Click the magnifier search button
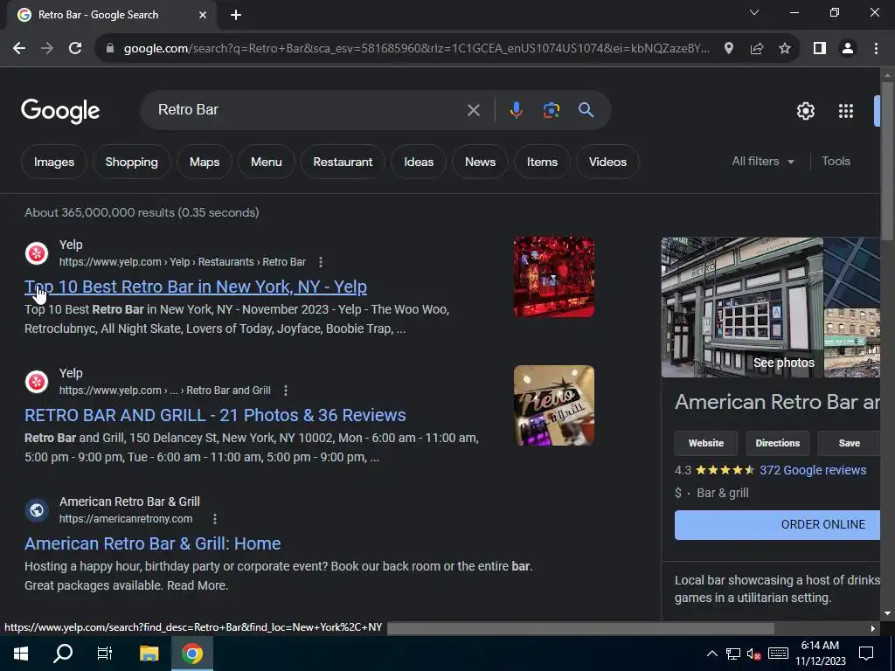 [x=586, y=110]
